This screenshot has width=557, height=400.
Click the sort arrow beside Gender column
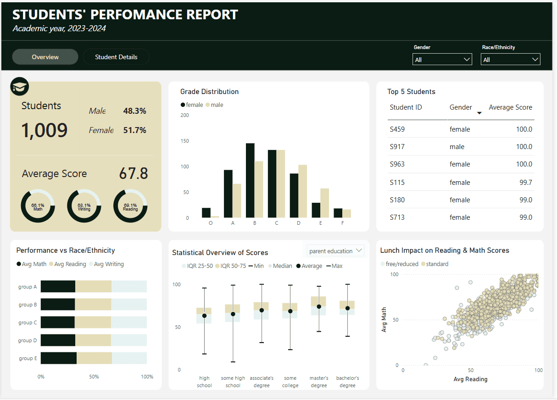(479, 113)
